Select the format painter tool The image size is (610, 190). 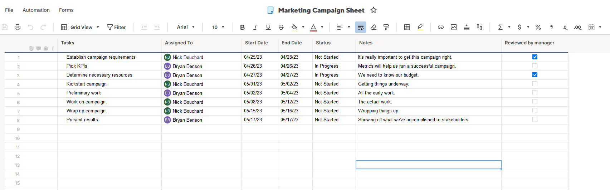coord(386,27)
